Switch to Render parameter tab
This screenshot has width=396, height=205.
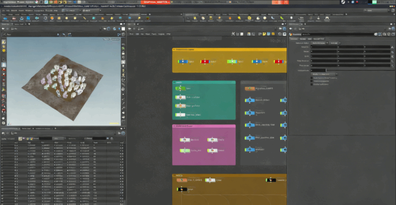tap(302, 39)
